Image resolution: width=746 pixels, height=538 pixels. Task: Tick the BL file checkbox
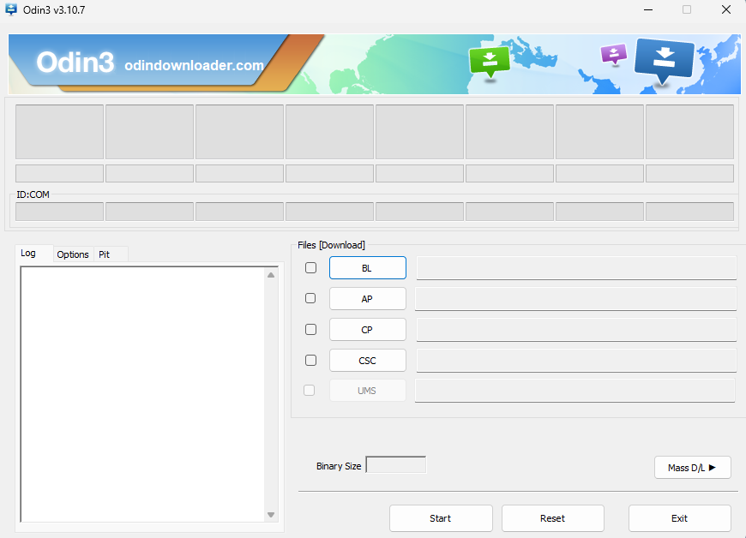(310, 268)
